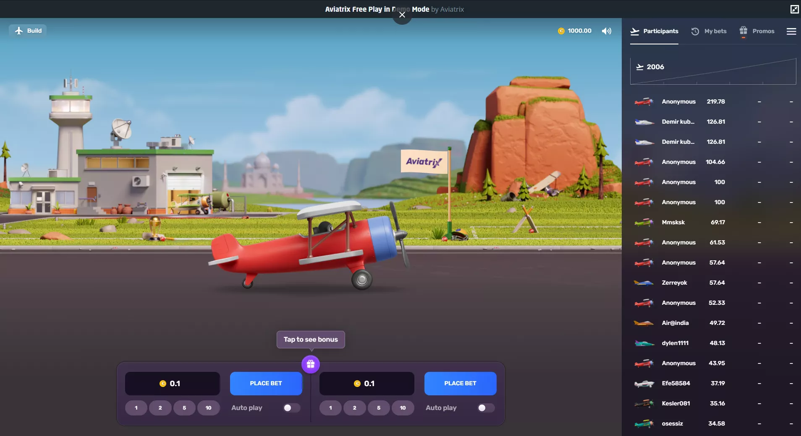Click the coin icon next to the balance
Image resolution: width=801 pixels, height=436 pixels.
coord(561,31)
